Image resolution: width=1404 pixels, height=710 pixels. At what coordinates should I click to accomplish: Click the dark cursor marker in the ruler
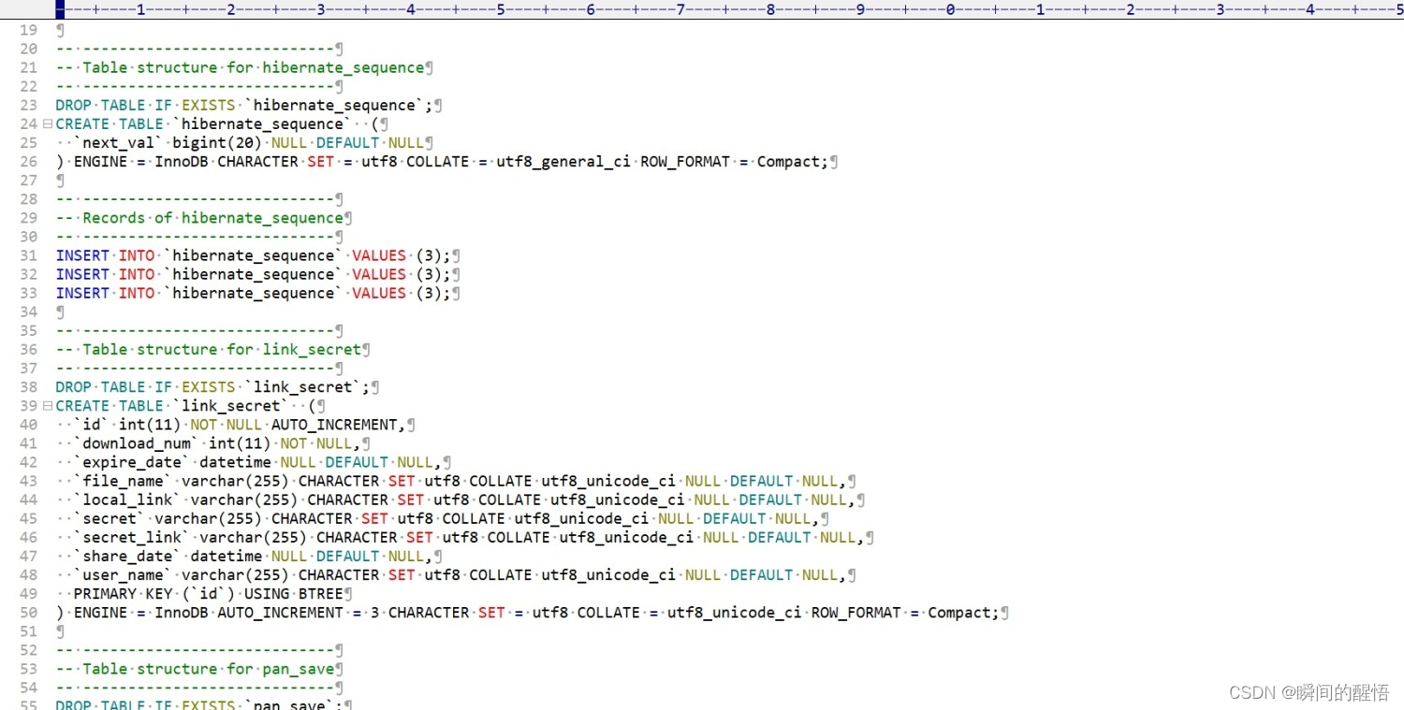pos(59,9)
